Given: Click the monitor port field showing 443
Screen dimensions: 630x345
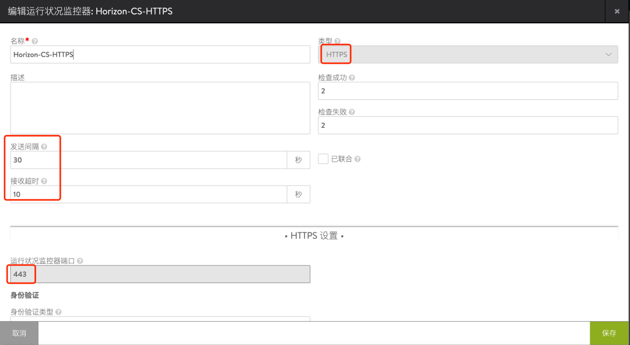Looking at the screenshot, I should (160, 274).
